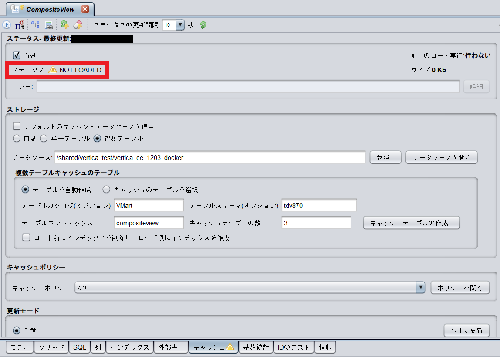Click the 詳細 button
The width and height of the screenshot is (500, 357).
click(x=476, y=86)
